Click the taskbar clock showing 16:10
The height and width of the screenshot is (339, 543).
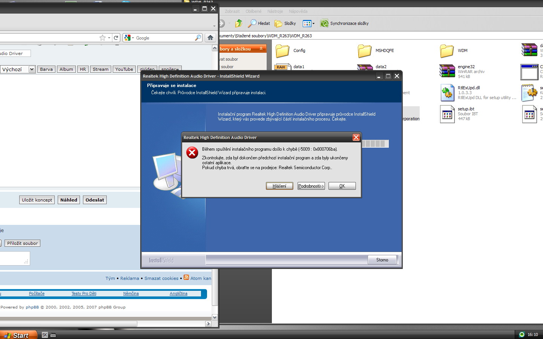click(x=532, y=334)
